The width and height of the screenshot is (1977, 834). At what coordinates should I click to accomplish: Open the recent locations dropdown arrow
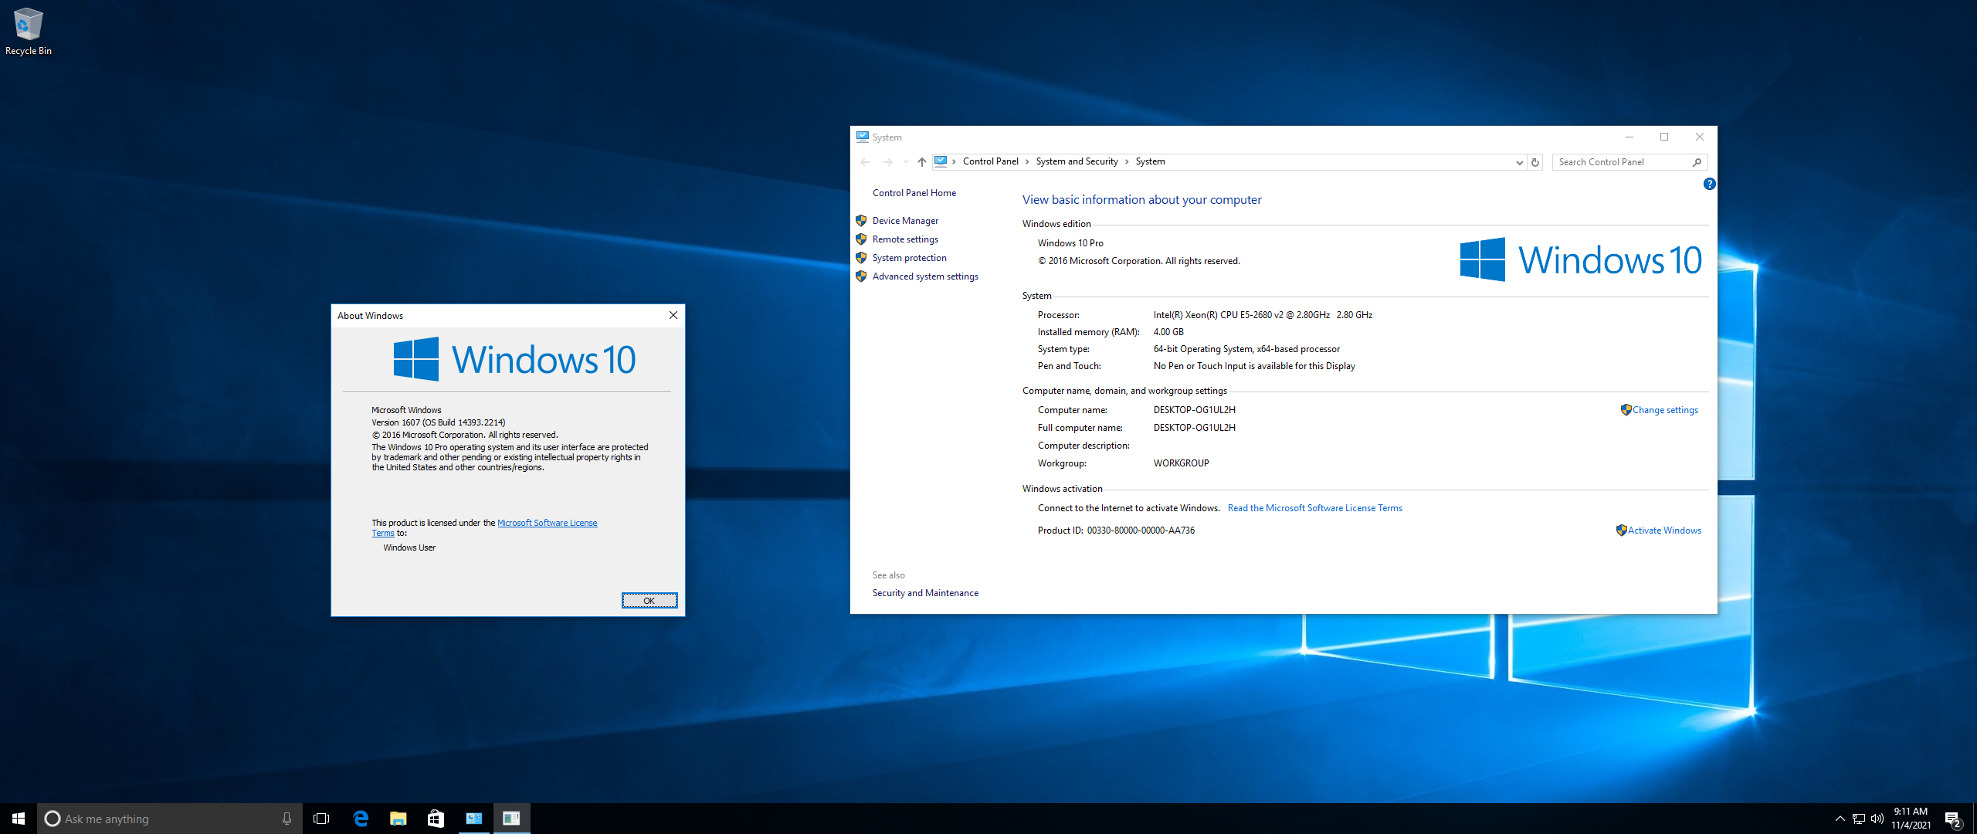coord(905,162)
